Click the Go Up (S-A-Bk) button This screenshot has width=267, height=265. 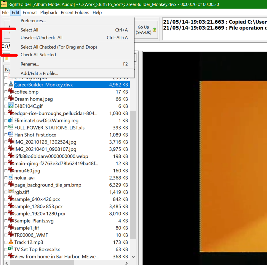tap(146, 30)
